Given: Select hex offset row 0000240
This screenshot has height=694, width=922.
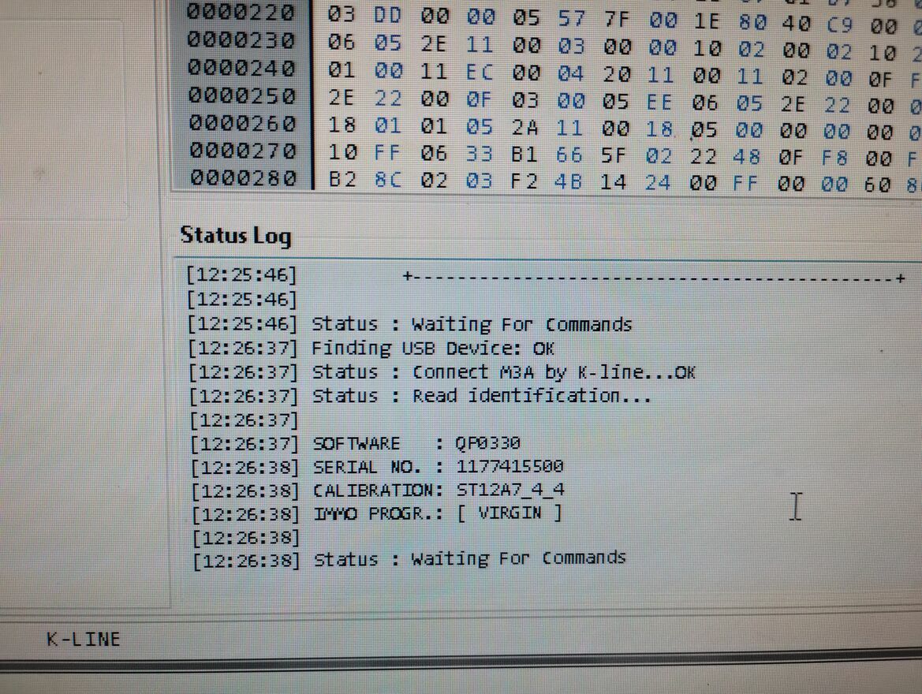Looking at the screenshot, I should (x=241, y=68).
